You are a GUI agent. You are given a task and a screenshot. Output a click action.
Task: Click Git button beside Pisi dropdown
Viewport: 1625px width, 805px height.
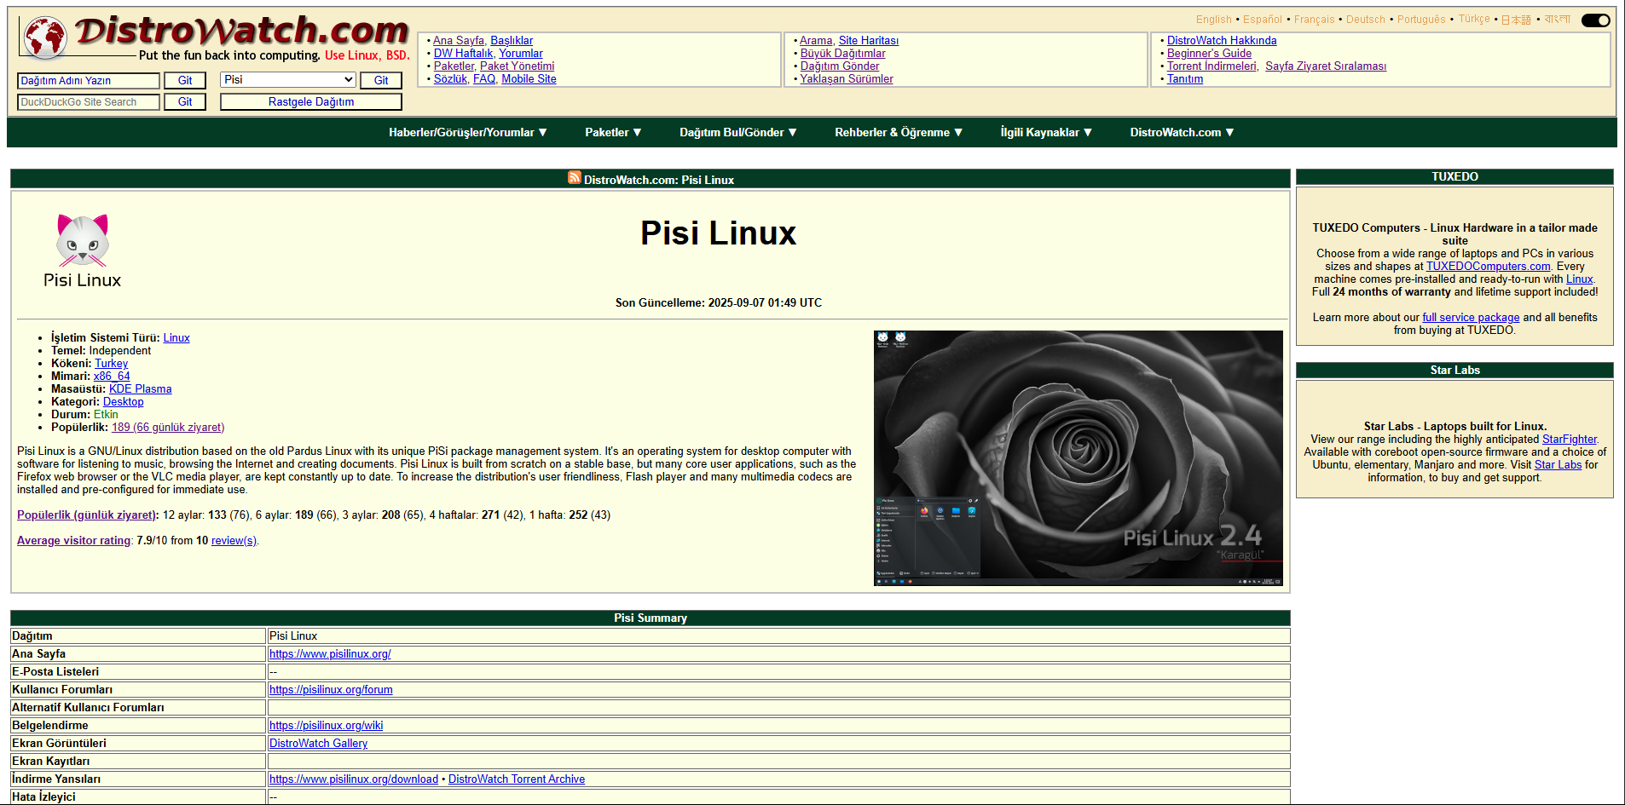pos(381,81)
